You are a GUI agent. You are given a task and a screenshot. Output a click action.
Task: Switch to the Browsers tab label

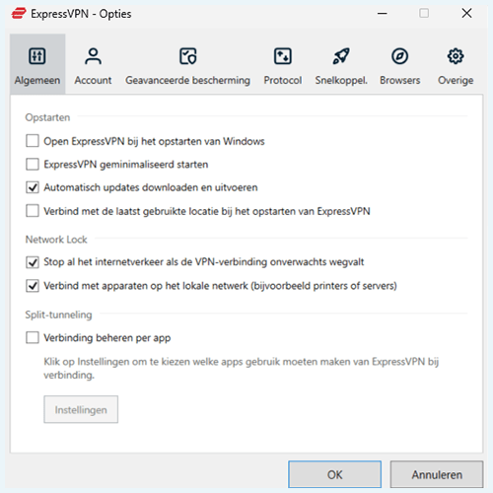coord(400,80)
